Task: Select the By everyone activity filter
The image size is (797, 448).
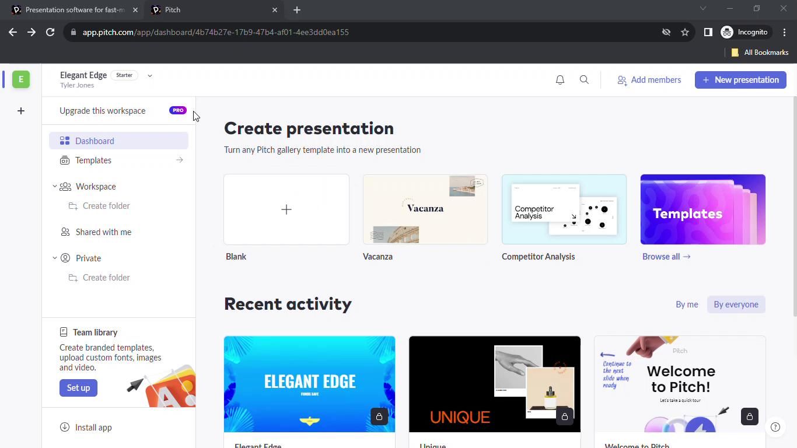Action: 736,304
